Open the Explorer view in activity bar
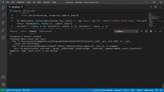Screen dimensions: 164x92 point(3,8)
